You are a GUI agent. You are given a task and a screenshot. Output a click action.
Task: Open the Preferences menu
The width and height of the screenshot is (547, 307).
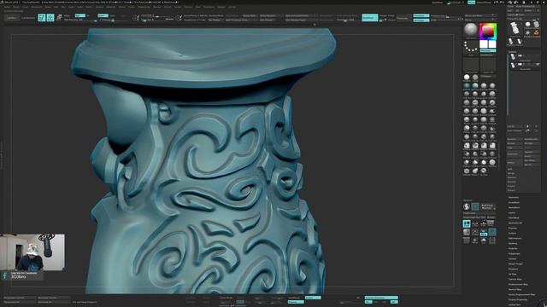(x=144, y=7)
